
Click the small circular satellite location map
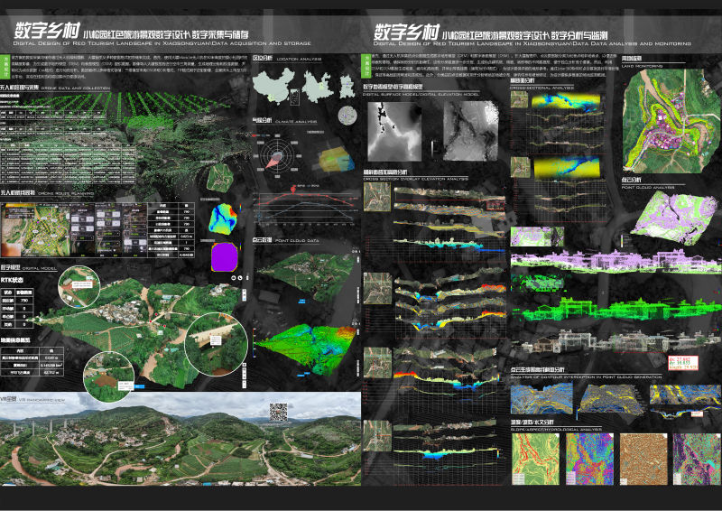click(x=347, y=115)
